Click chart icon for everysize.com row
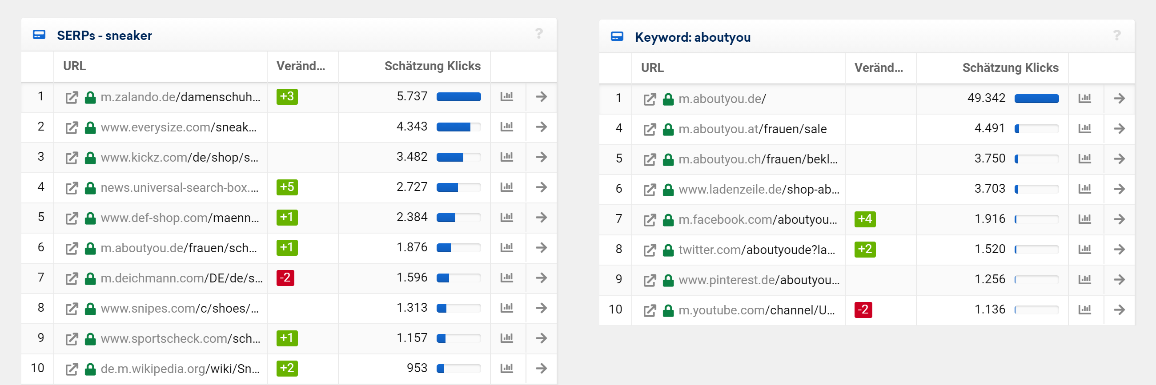 coord(507,127)
